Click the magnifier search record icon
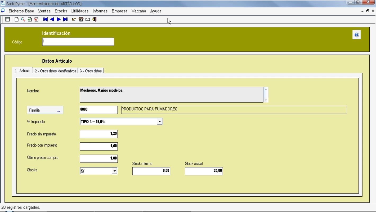This screenshot has width=376, height=212. tap(23, 19)
